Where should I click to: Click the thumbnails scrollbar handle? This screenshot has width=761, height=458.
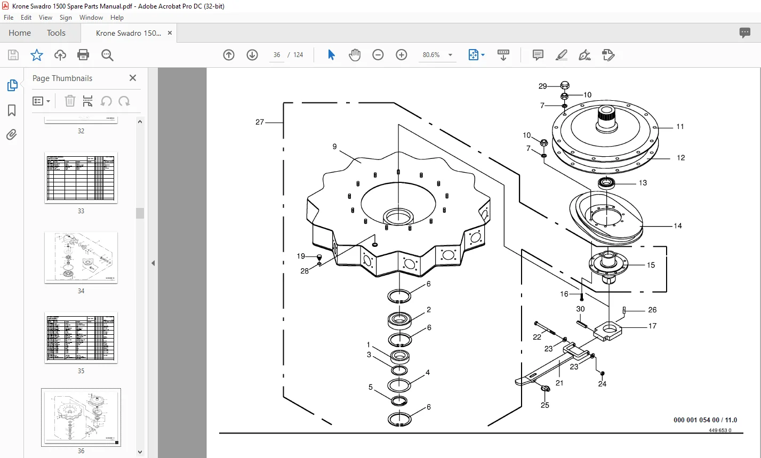[140, 213]
